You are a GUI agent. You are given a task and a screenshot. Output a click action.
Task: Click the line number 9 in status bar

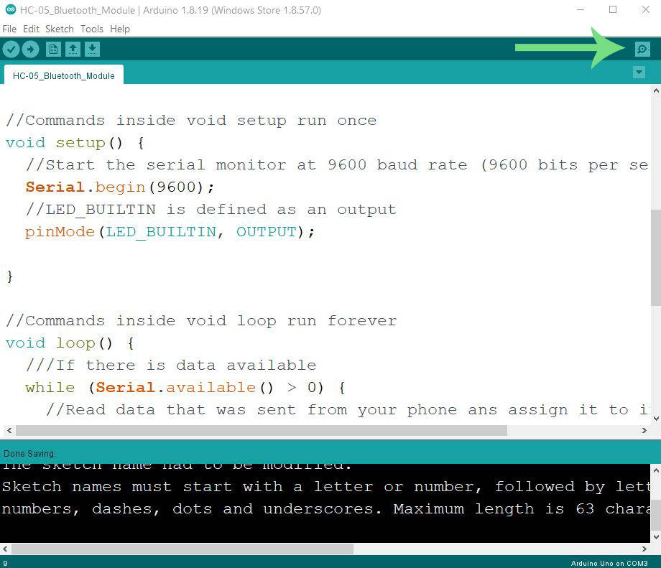(x=5, y=564)
